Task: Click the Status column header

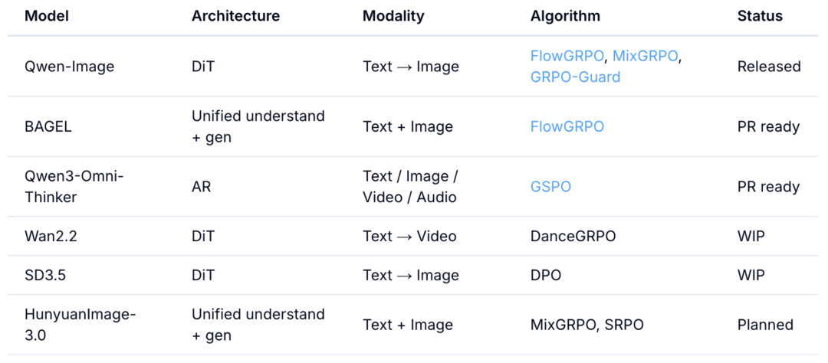Action: 760,16
